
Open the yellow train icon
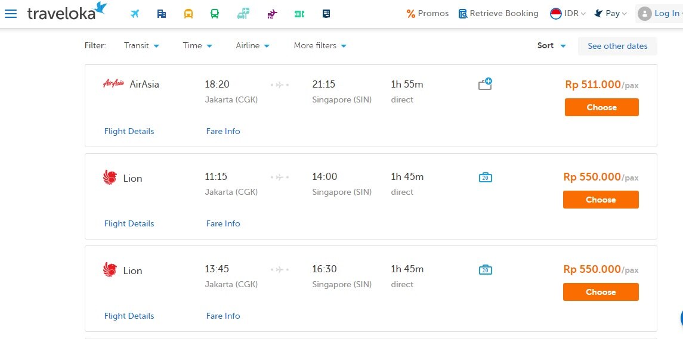tap(188, 14)
